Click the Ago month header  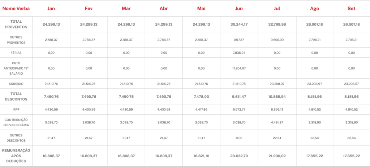(x=314, y=8)
